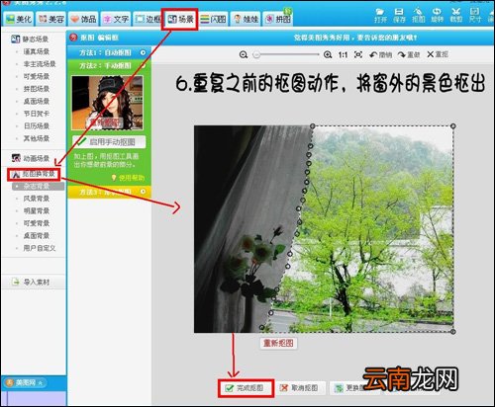Open the 饰品 (Accessories) tab
This screenshot has width=495, height=407.
click(83, 19)
